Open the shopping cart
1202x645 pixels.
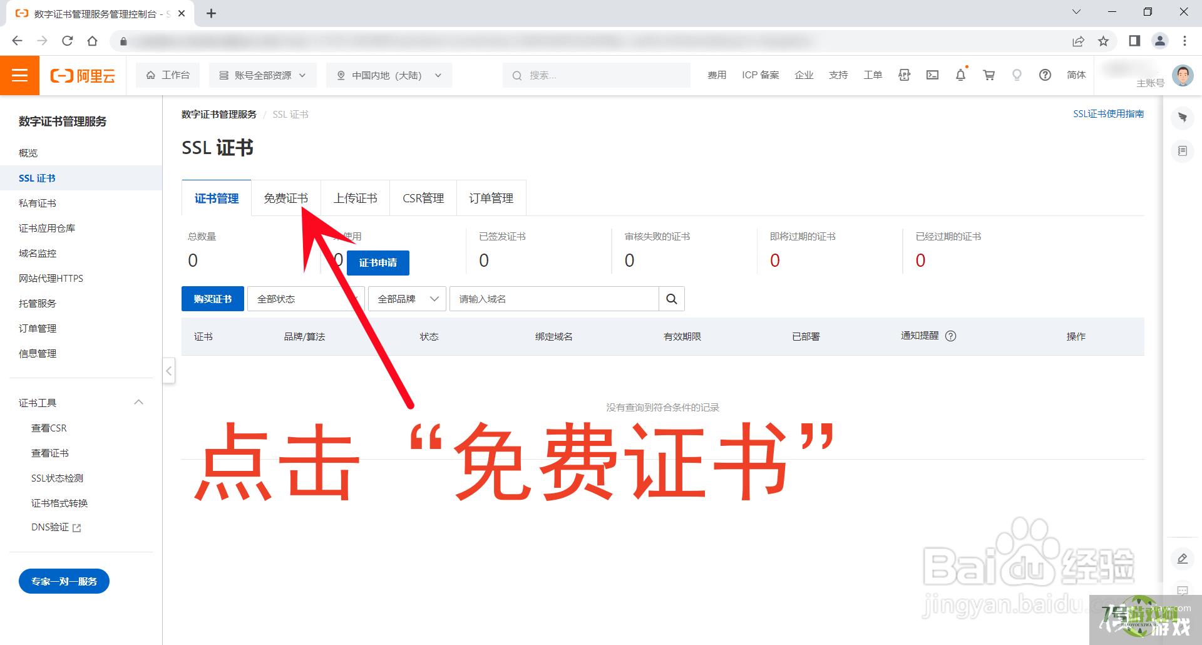pos(989,75)
